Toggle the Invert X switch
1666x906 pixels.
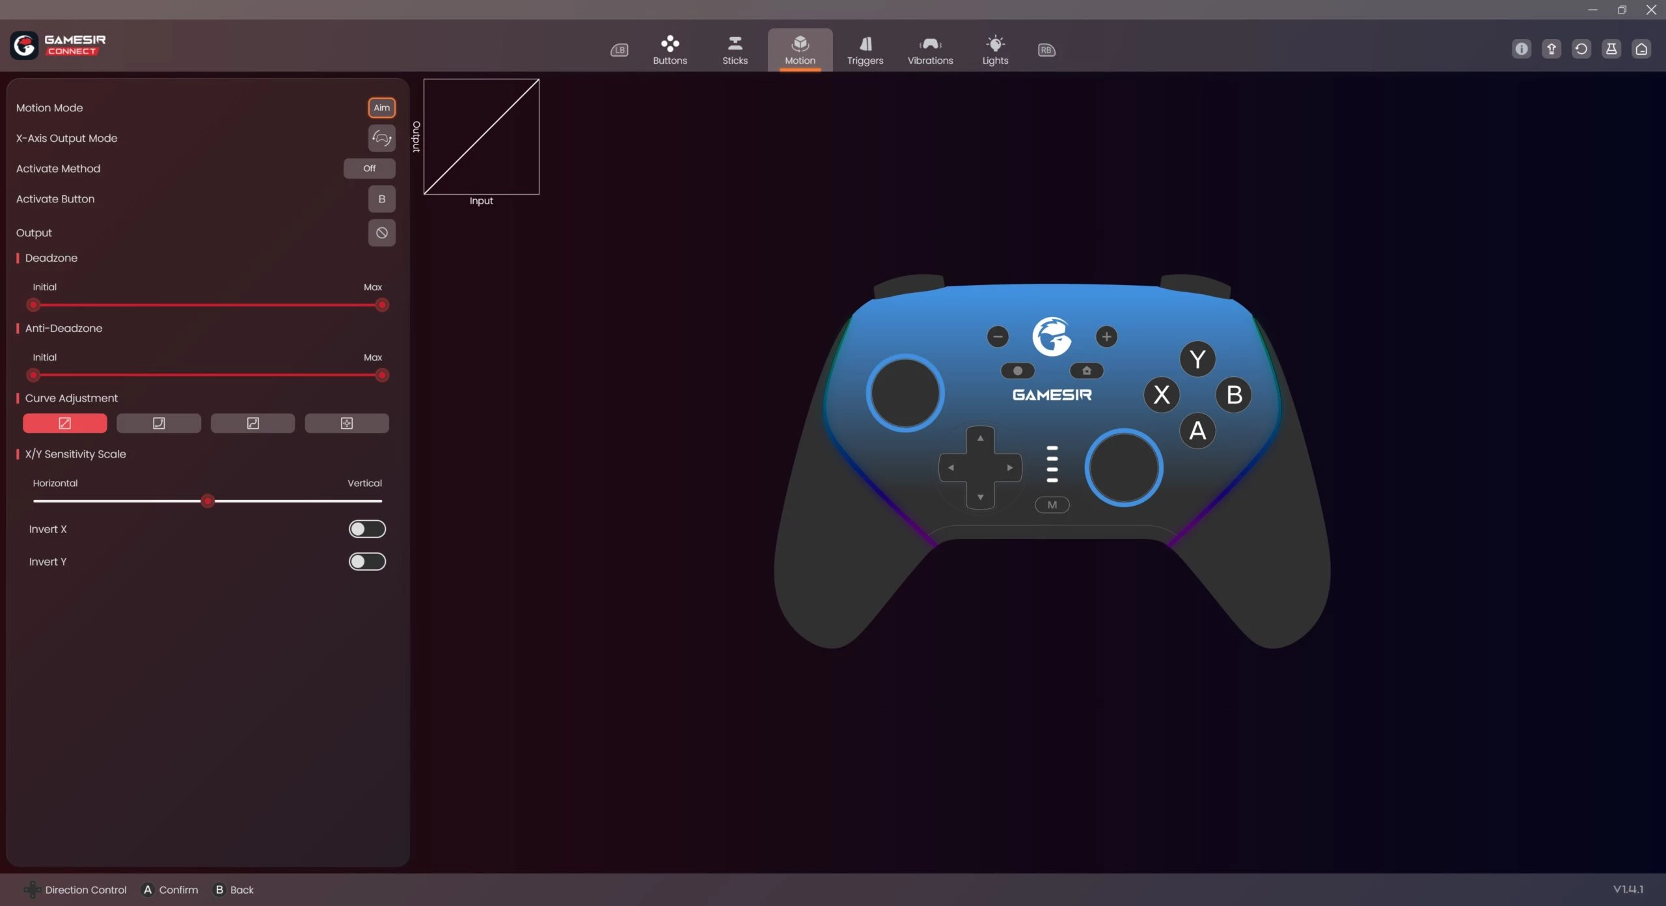[367, 529]
